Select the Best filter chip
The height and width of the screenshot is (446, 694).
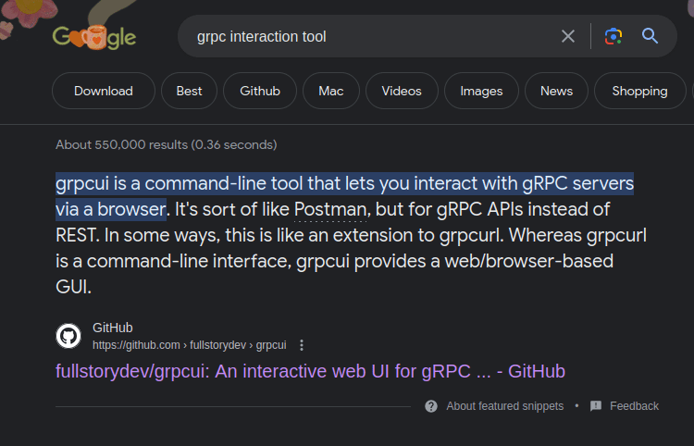tap(189, 91)
